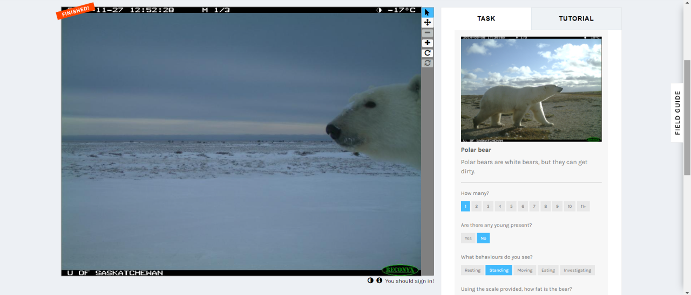Click the scrollbar down arrow
This screenshot has width=691, height=295.
point(687,291)
